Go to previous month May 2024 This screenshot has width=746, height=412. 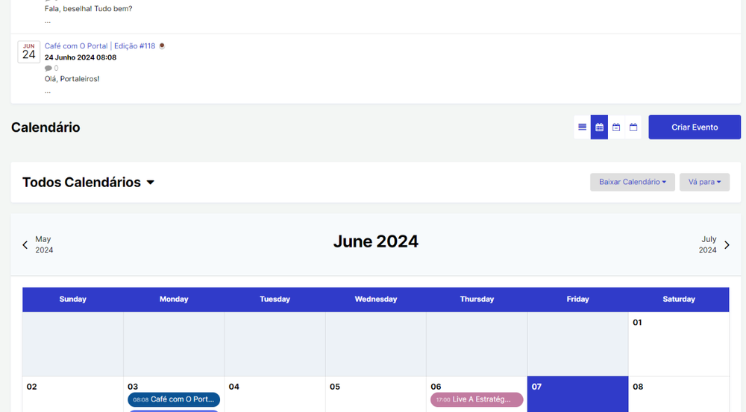pyautogui.click(x=37, y=244)
